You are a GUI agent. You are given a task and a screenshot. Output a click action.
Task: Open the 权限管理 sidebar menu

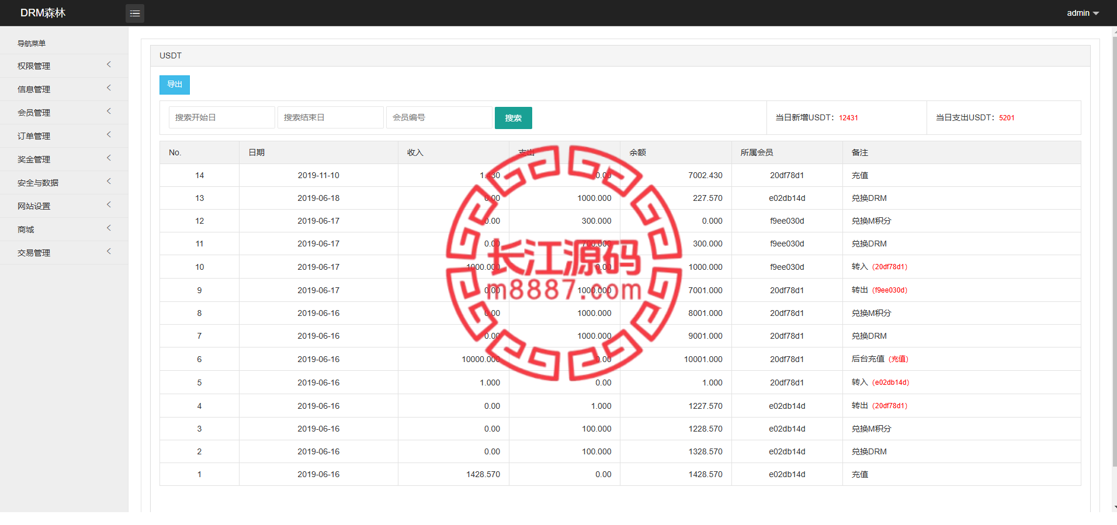[64, 66]
